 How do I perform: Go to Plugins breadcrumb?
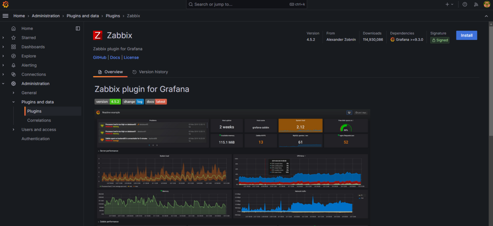(x=113, y=16)
